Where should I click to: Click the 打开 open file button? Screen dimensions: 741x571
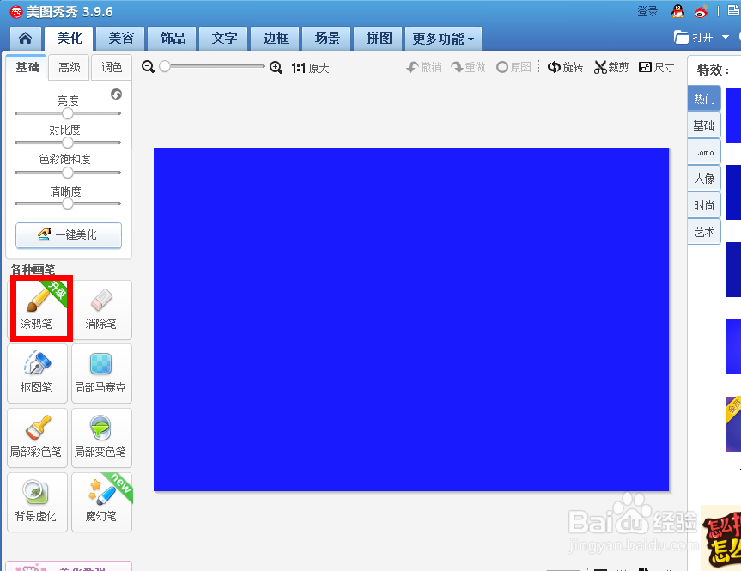click(x=694, y=37)
